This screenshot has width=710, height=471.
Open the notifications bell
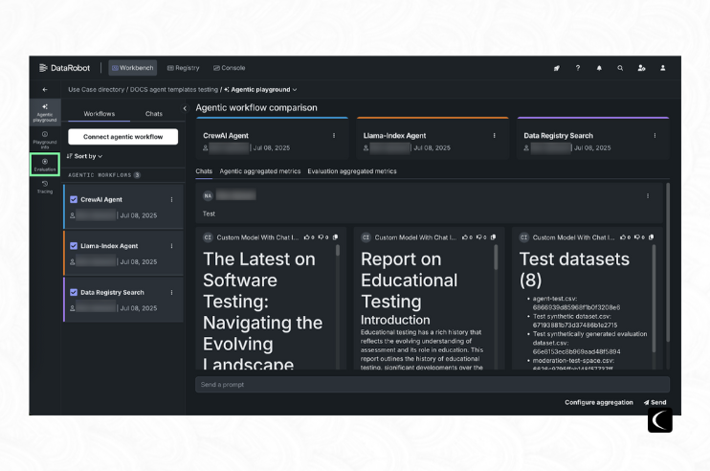[599, 68]
